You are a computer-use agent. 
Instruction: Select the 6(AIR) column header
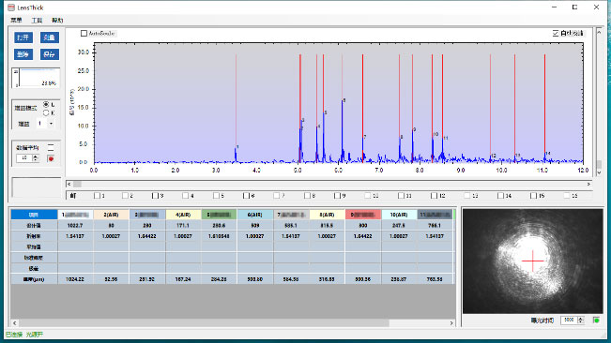pyautogui.click(x=255, y=215)
